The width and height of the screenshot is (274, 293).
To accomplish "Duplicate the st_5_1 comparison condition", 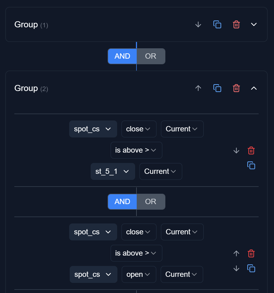I will pyautogui.click(x=251, y=165).
